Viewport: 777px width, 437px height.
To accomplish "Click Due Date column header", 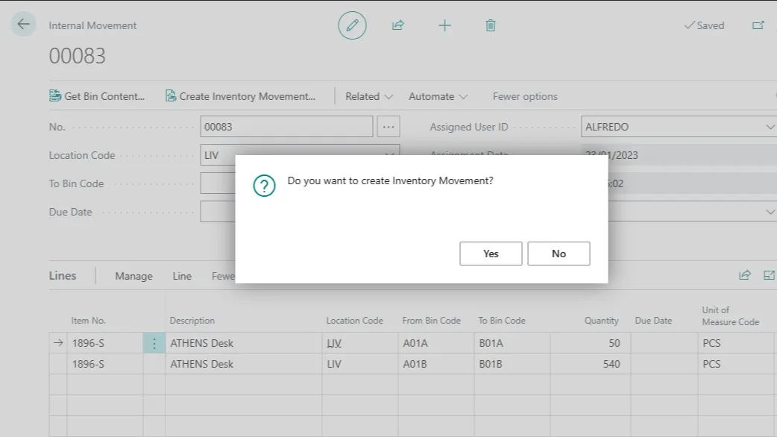I will point(653,321).
